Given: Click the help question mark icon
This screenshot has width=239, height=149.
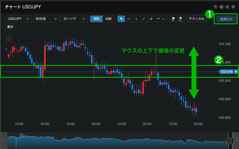Looking at the screenshot, I should [x=216, y=7].
